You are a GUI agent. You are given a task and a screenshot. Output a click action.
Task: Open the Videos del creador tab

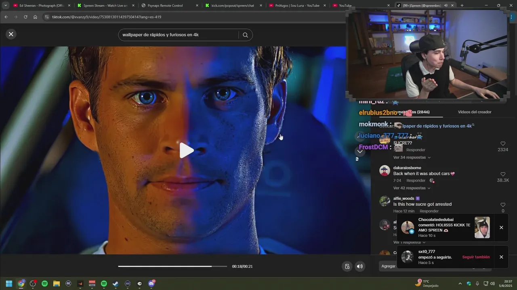click(475, 112)
